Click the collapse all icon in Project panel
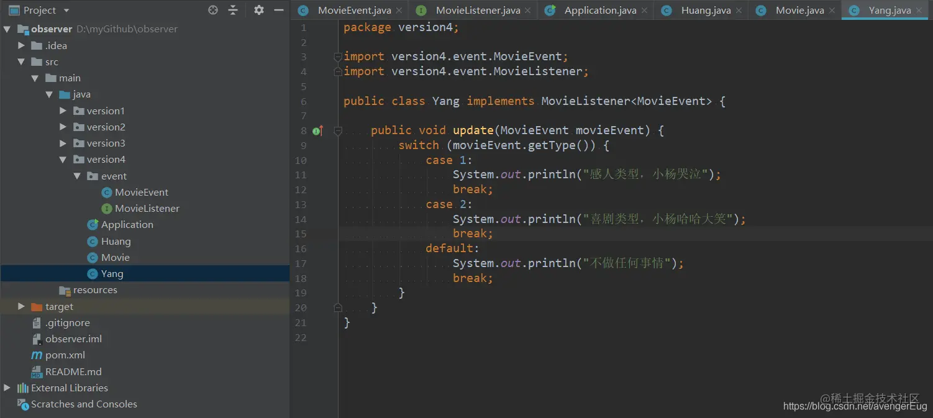 (233, 10)
